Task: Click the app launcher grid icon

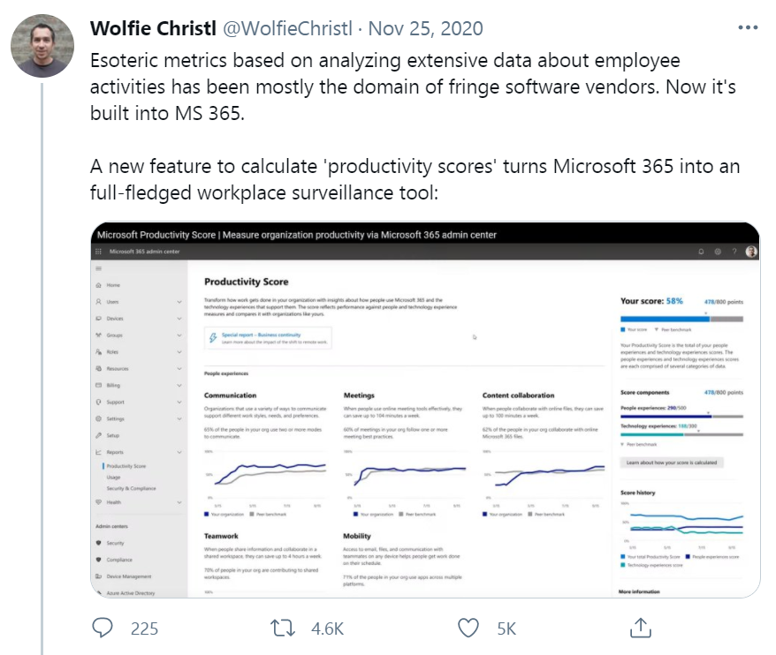Action: pos(98,252)
